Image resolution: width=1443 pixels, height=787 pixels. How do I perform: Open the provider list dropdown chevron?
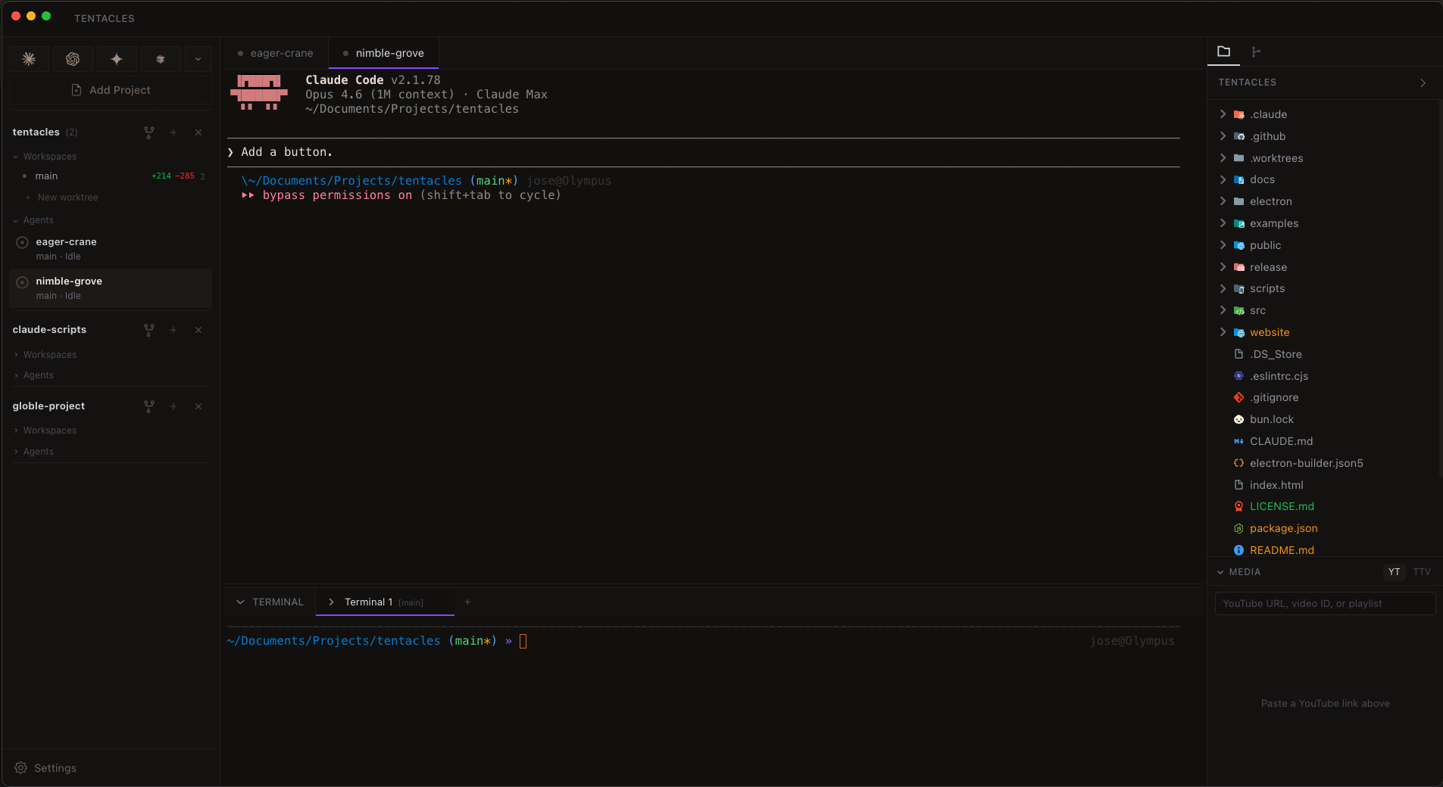[198, 59]
